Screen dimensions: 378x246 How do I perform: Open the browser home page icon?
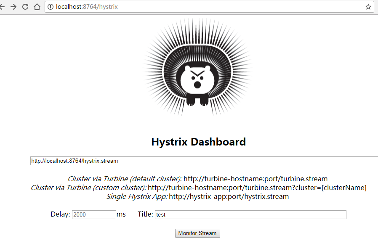click(37, 7)
